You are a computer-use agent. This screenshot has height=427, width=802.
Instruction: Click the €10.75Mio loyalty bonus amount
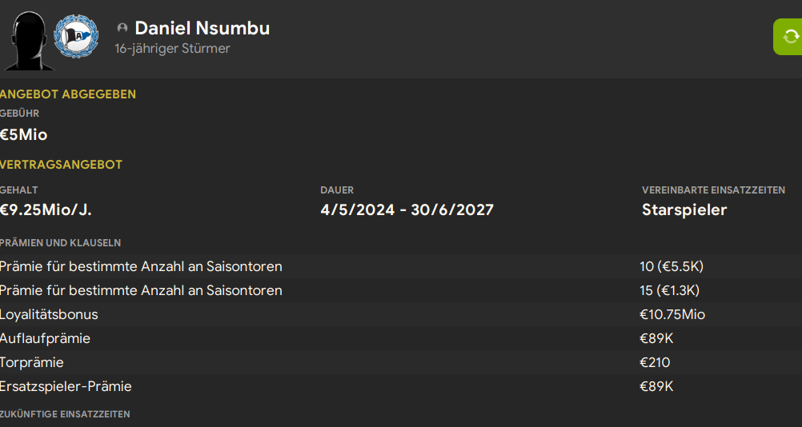(672, 314)
